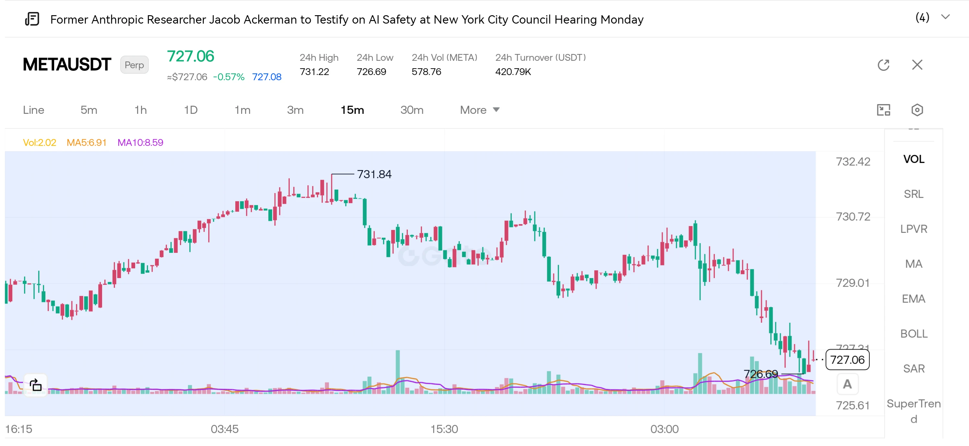
Task: Click the news article icon beside headline
Action: (x=32, y=19)
